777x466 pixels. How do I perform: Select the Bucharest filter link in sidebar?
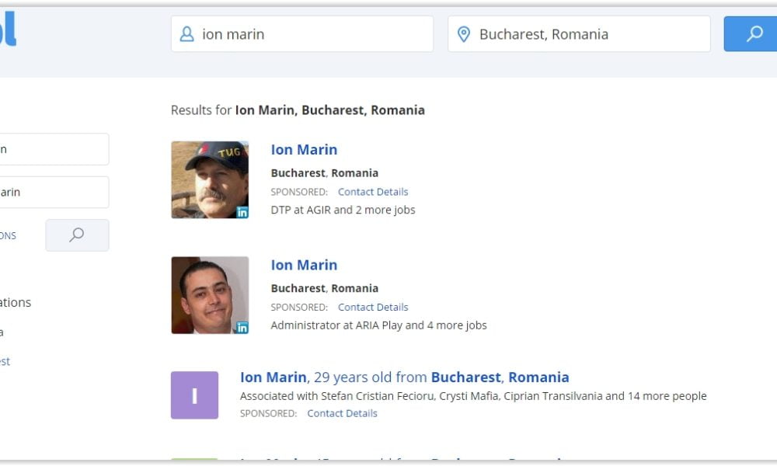tap(5, 361)
